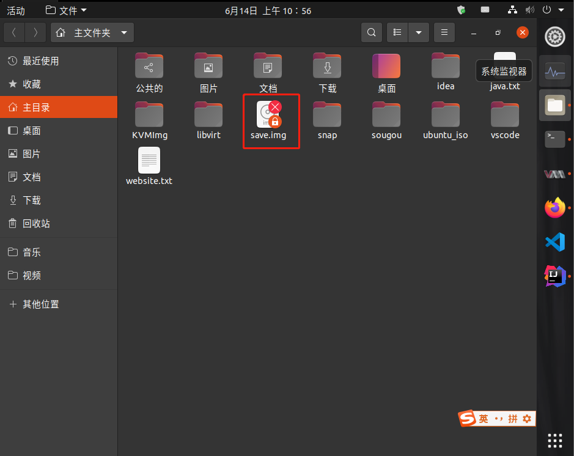Toggle punctuation mode in Sogou bar

[x=499, y=419]
